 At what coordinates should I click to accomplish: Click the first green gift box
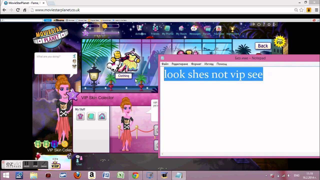coord(38,144)
